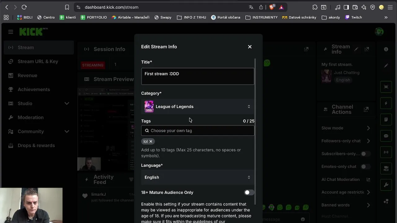Click the STREAMING status badge
The height and width of the screenshot is (223, 397).
point(93,65)
